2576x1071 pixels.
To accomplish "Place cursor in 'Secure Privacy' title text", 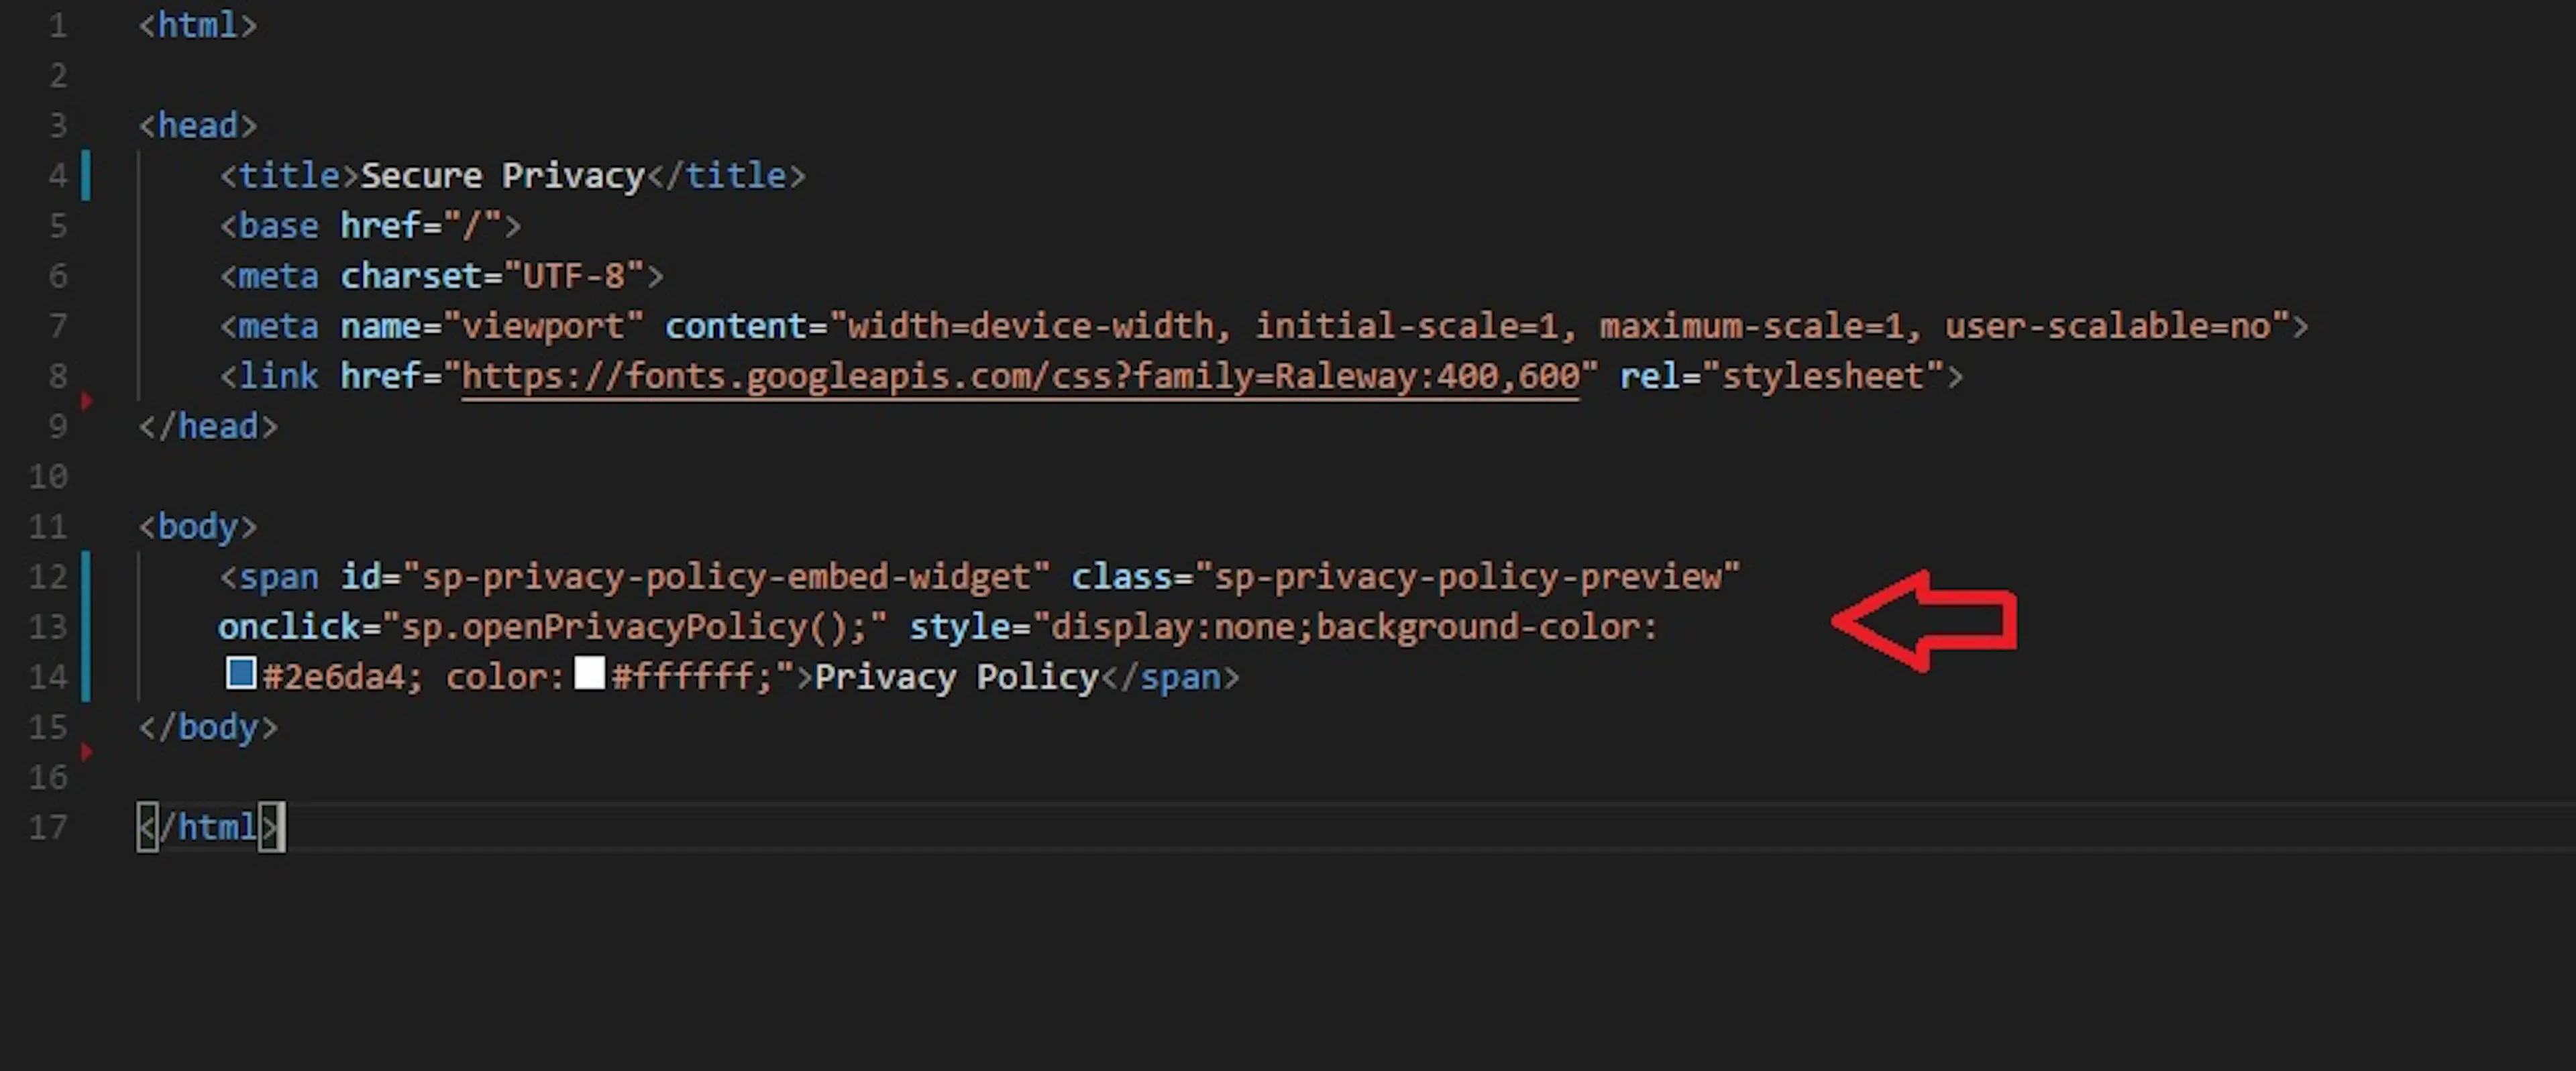I will tap(502, 176).
